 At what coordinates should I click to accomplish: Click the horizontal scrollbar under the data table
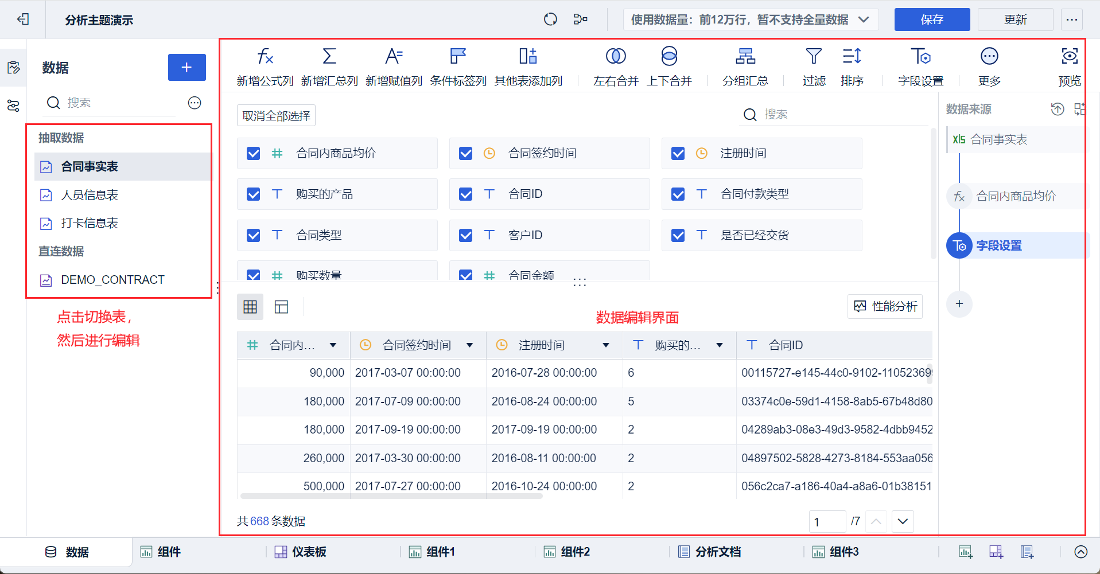pos(391,496)
